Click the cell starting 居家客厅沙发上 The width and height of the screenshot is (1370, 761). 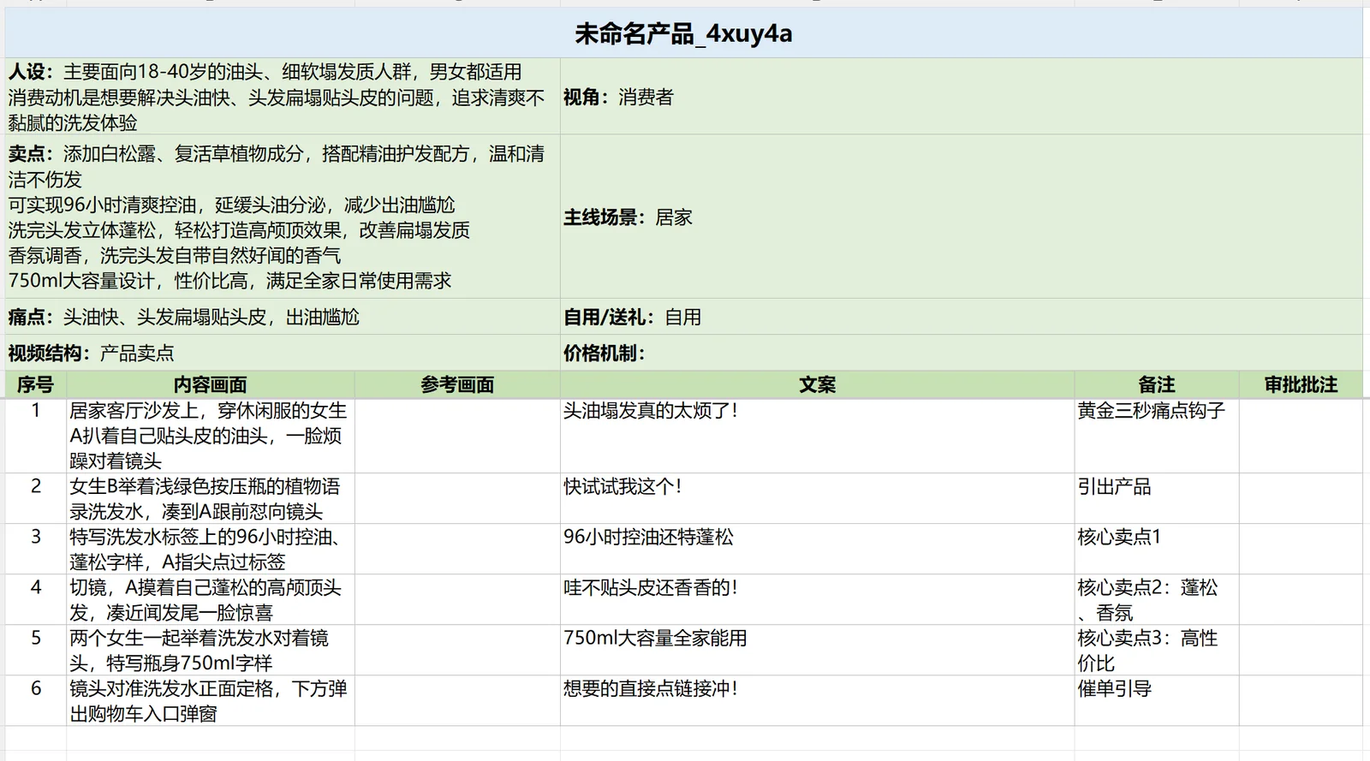[211, 436]
